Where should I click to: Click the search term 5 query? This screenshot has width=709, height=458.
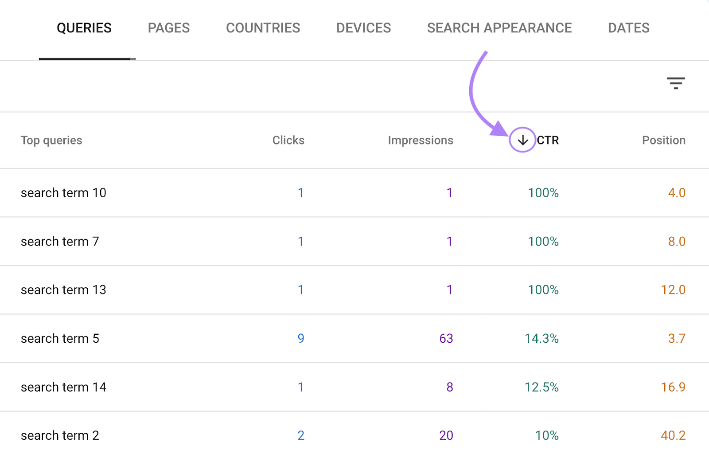pyautogui.click(x=60, y=338)
